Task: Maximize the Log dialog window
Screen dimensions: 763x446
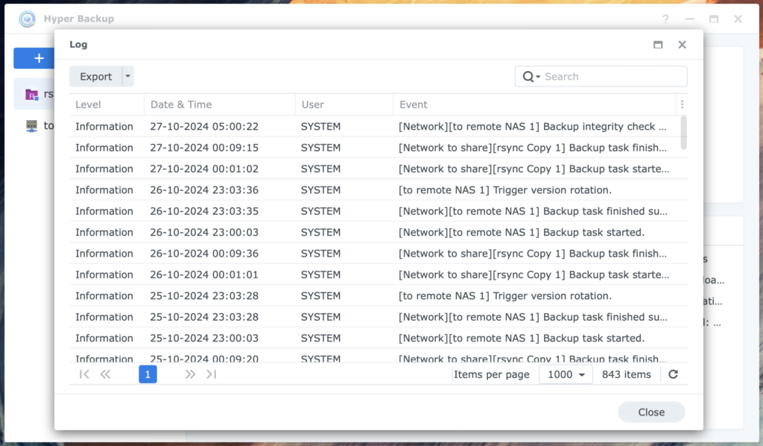Action: click(x=658, y=44)
